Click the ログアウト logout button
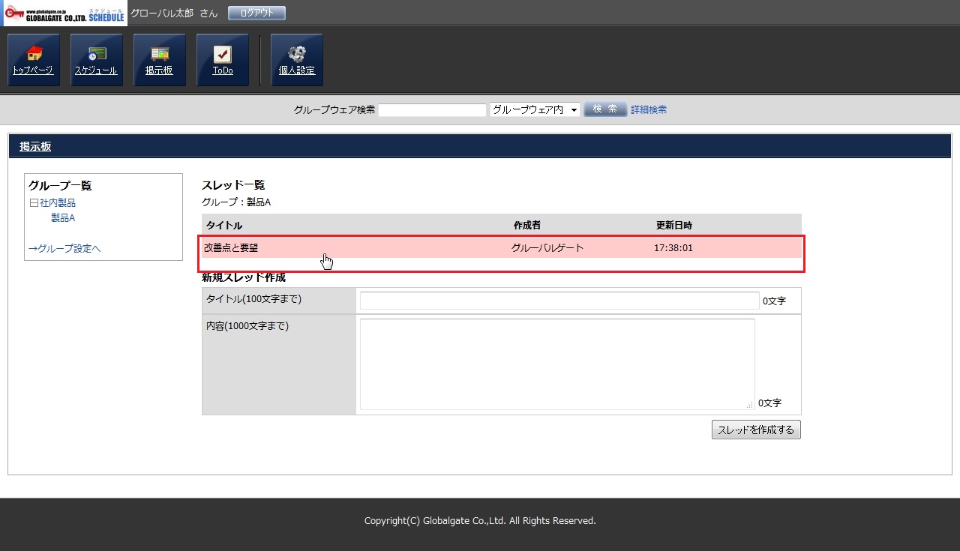This screenshot has width=960, height=551. click(256, 13)
